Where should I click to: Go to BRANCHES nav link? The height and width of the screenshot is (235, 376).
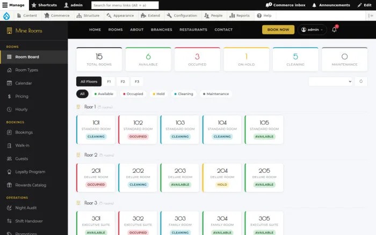tap(161, 30)
